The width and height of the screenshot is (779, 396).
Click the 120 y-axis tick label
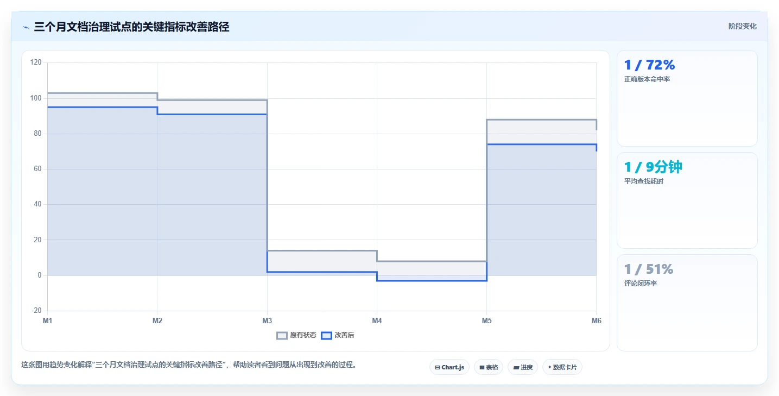36,62
